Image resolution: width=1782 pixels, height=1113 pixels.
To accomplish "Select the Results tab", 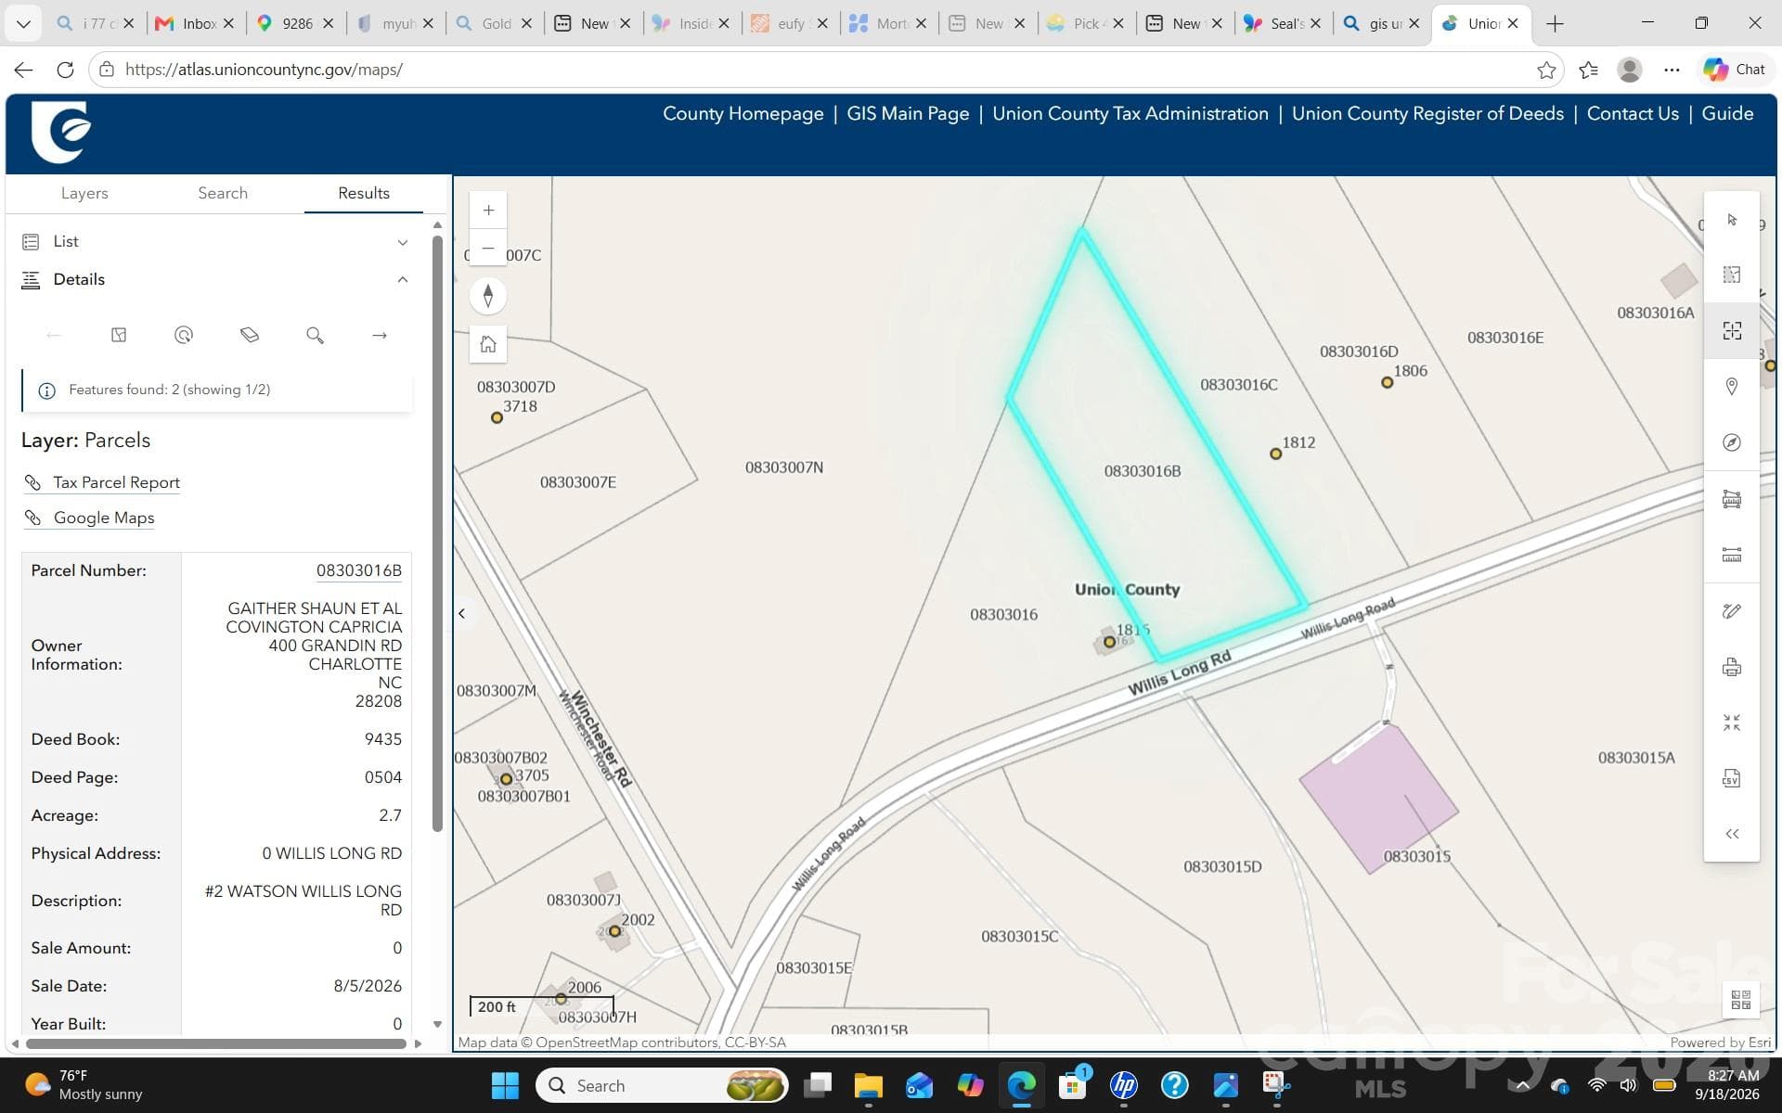I will pos(364,193).
